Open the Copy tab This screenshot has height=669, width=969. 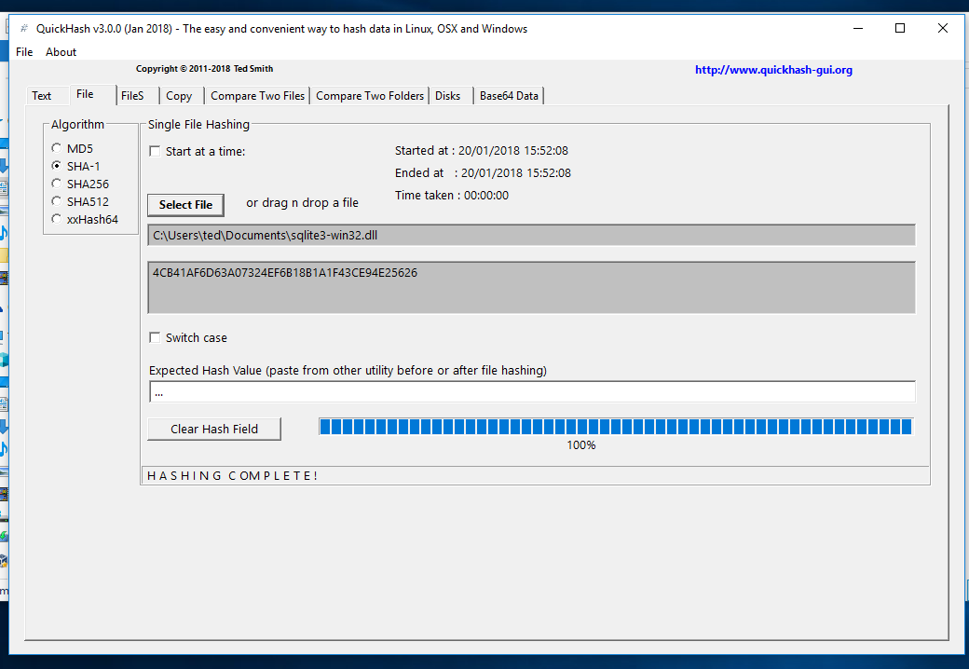[x=179, y=96]
